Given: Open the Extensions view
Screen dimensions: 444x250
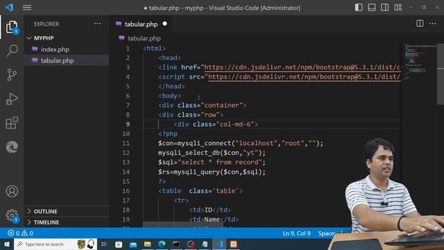Looking at the screenshot, I should 12,123.
